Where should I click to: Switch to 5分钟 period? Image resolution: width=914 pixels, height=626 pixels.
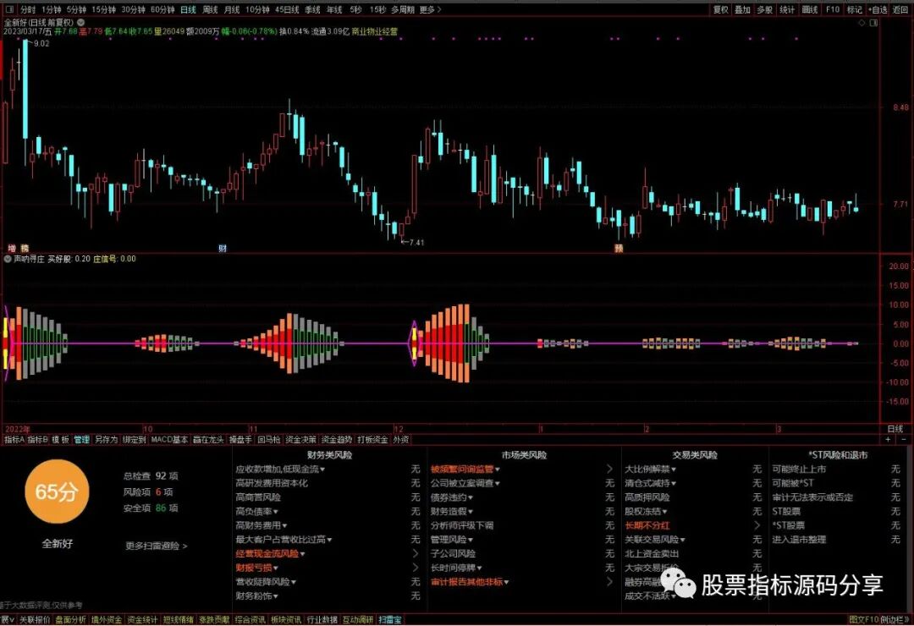[x=76, y=10]
